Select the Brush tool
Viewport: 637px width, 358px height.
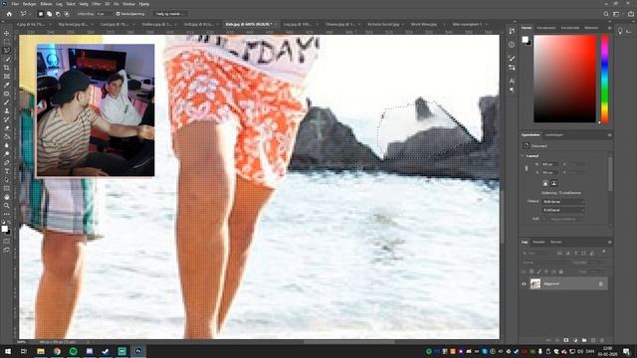[x=7, y=101]
